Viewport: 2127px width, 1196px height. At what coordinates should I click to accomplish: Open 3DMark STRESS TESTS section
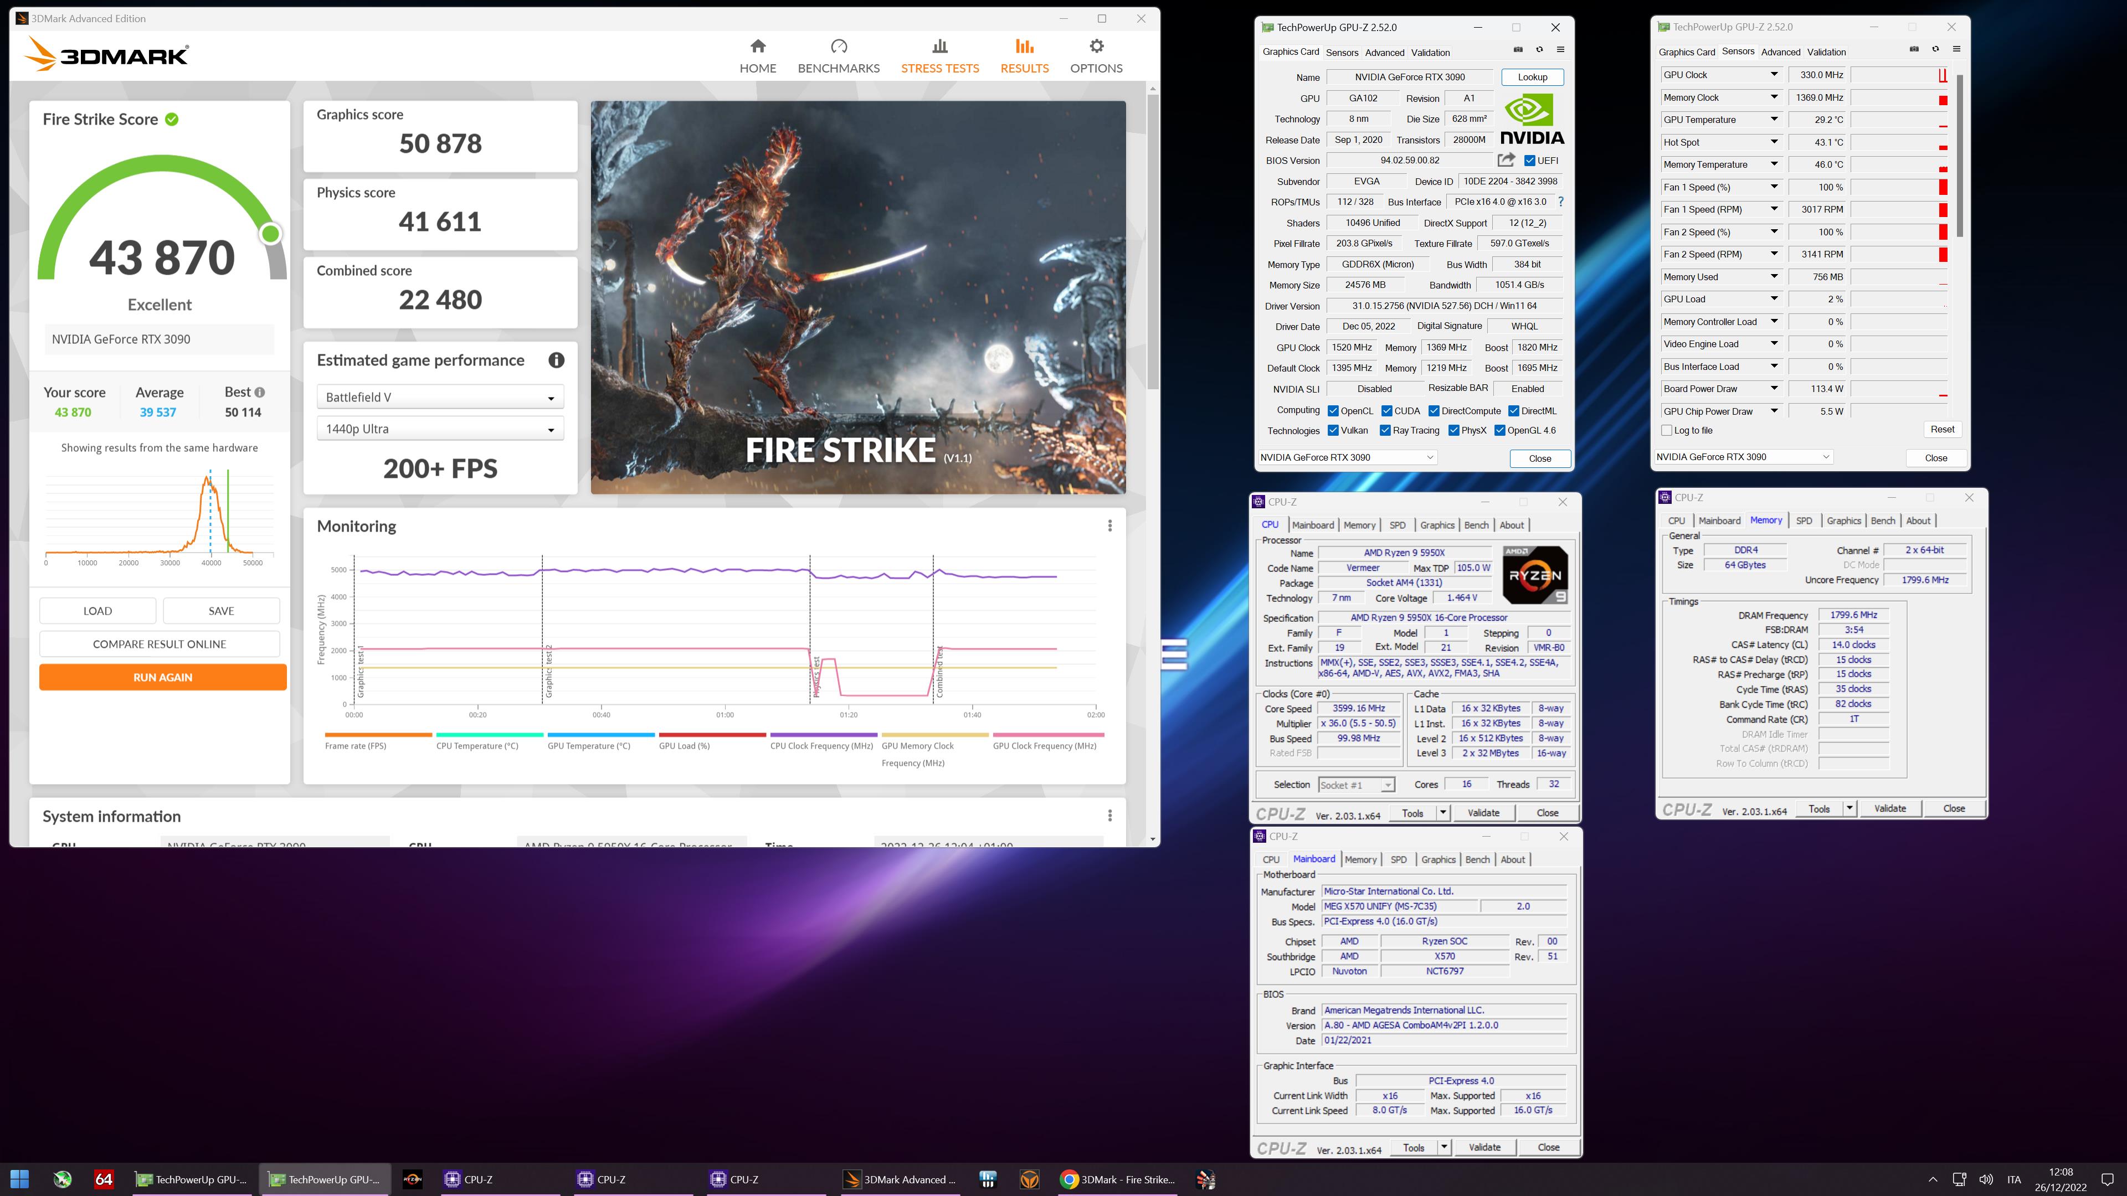tap(939, 56)
